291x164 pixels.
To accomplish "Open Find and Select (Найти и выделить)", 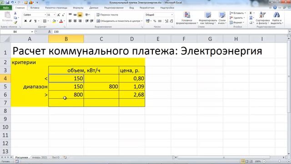I will coord(276,18).
